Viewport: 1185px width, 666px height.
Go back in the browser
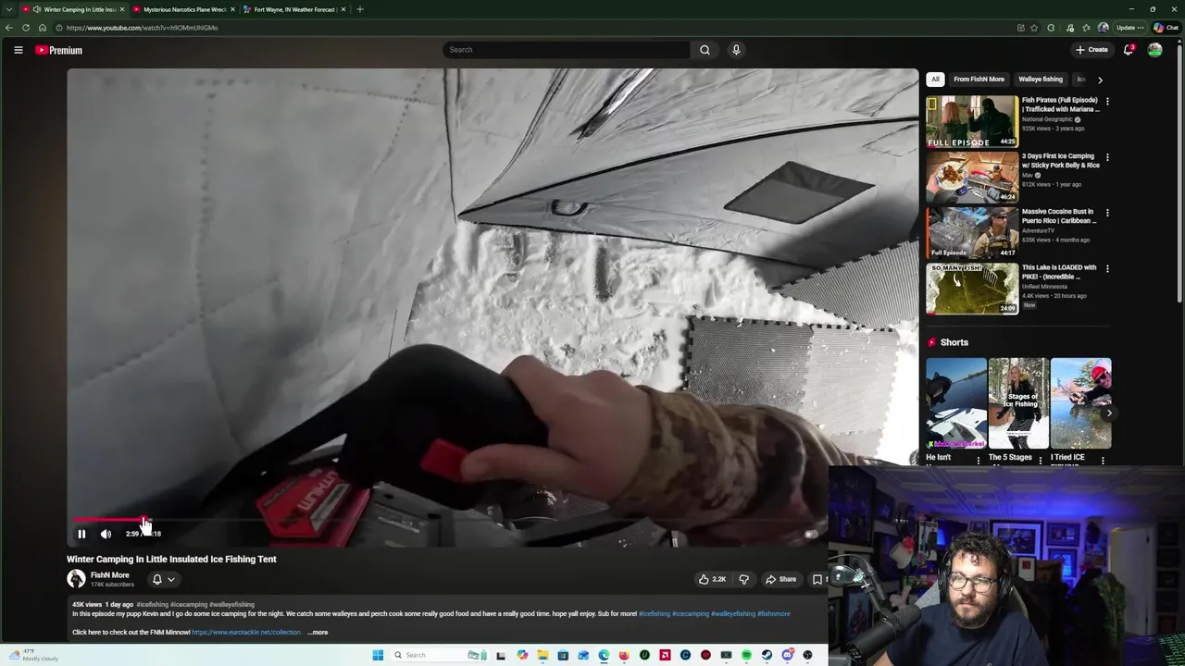9,28
